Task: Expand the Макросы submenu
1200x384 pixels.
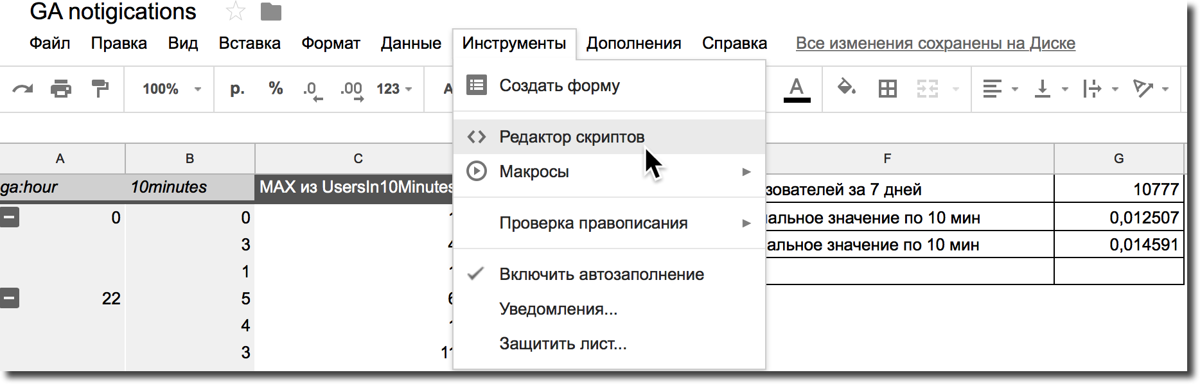Action: click(609, 171)
